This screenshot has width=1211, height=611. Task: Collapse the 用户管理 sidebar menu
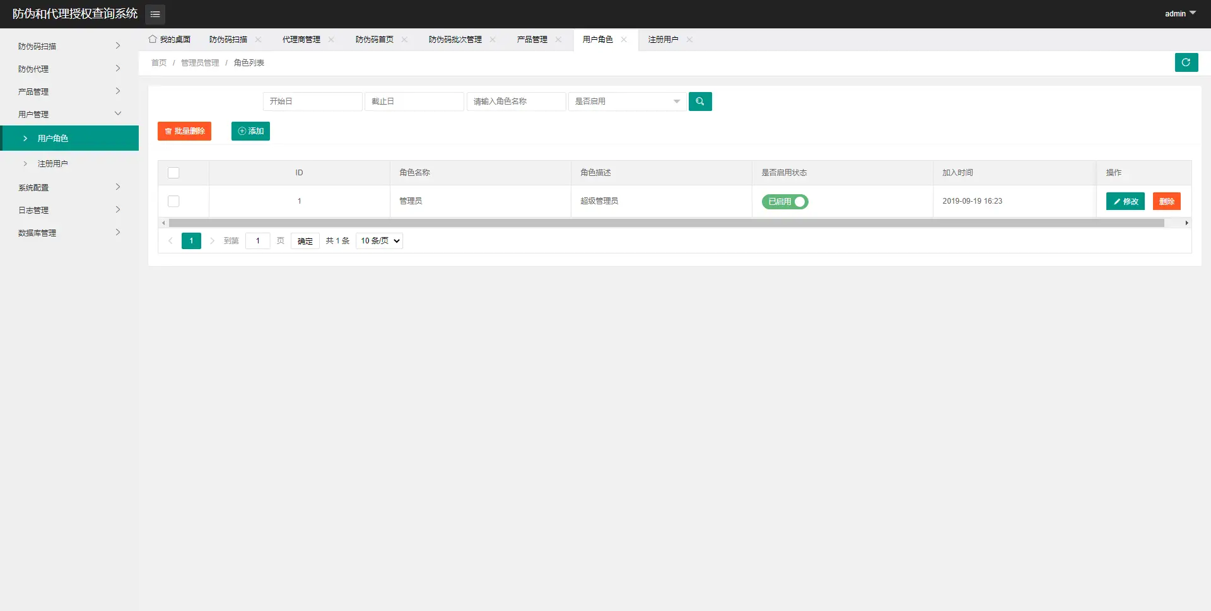pos(69,114)
